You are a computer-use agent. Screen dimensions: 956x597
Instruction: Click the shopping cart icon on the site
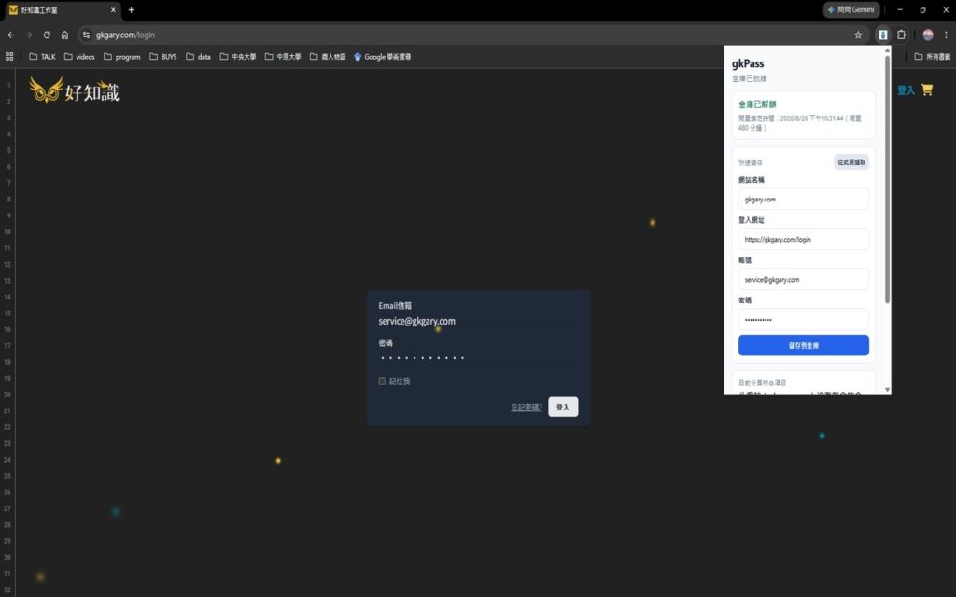(x=927, y=90)
